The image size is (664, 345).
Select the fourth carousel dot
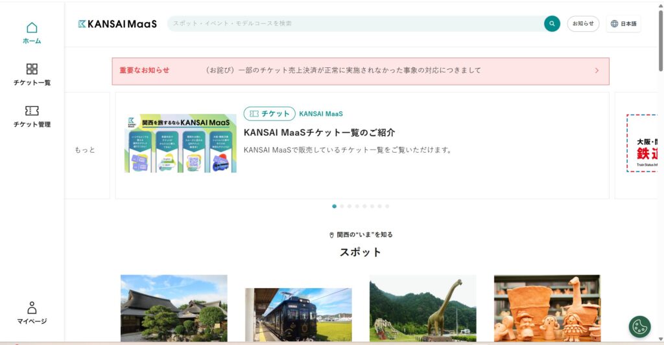tap(357, 206)
